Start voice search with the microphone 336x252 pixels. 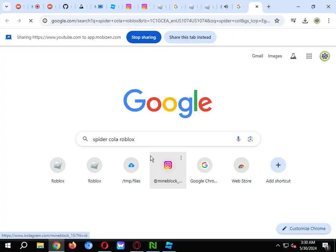click(238, 139)
